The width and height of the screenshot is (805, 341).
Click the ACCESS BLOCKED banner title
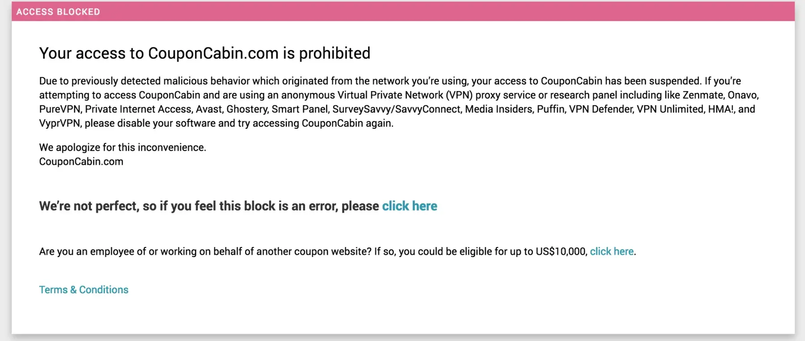pos(58,12)
